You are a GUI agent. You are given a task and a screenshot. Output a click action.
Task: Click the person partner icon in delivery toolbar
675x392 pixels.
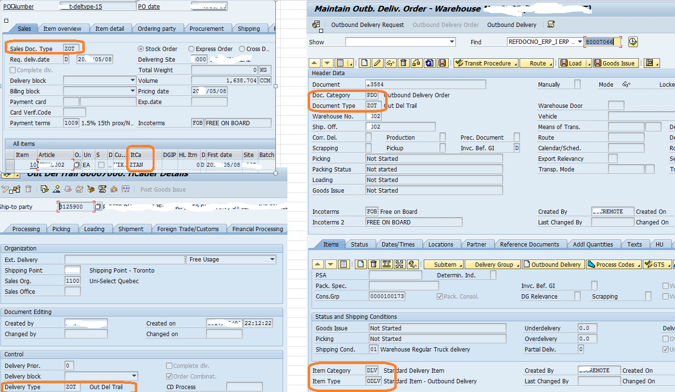pyautogui.click(x=57, y=189)
